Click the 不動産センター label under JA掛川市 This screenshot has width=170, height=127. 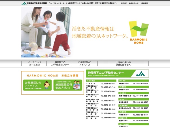tap(124, 115)
